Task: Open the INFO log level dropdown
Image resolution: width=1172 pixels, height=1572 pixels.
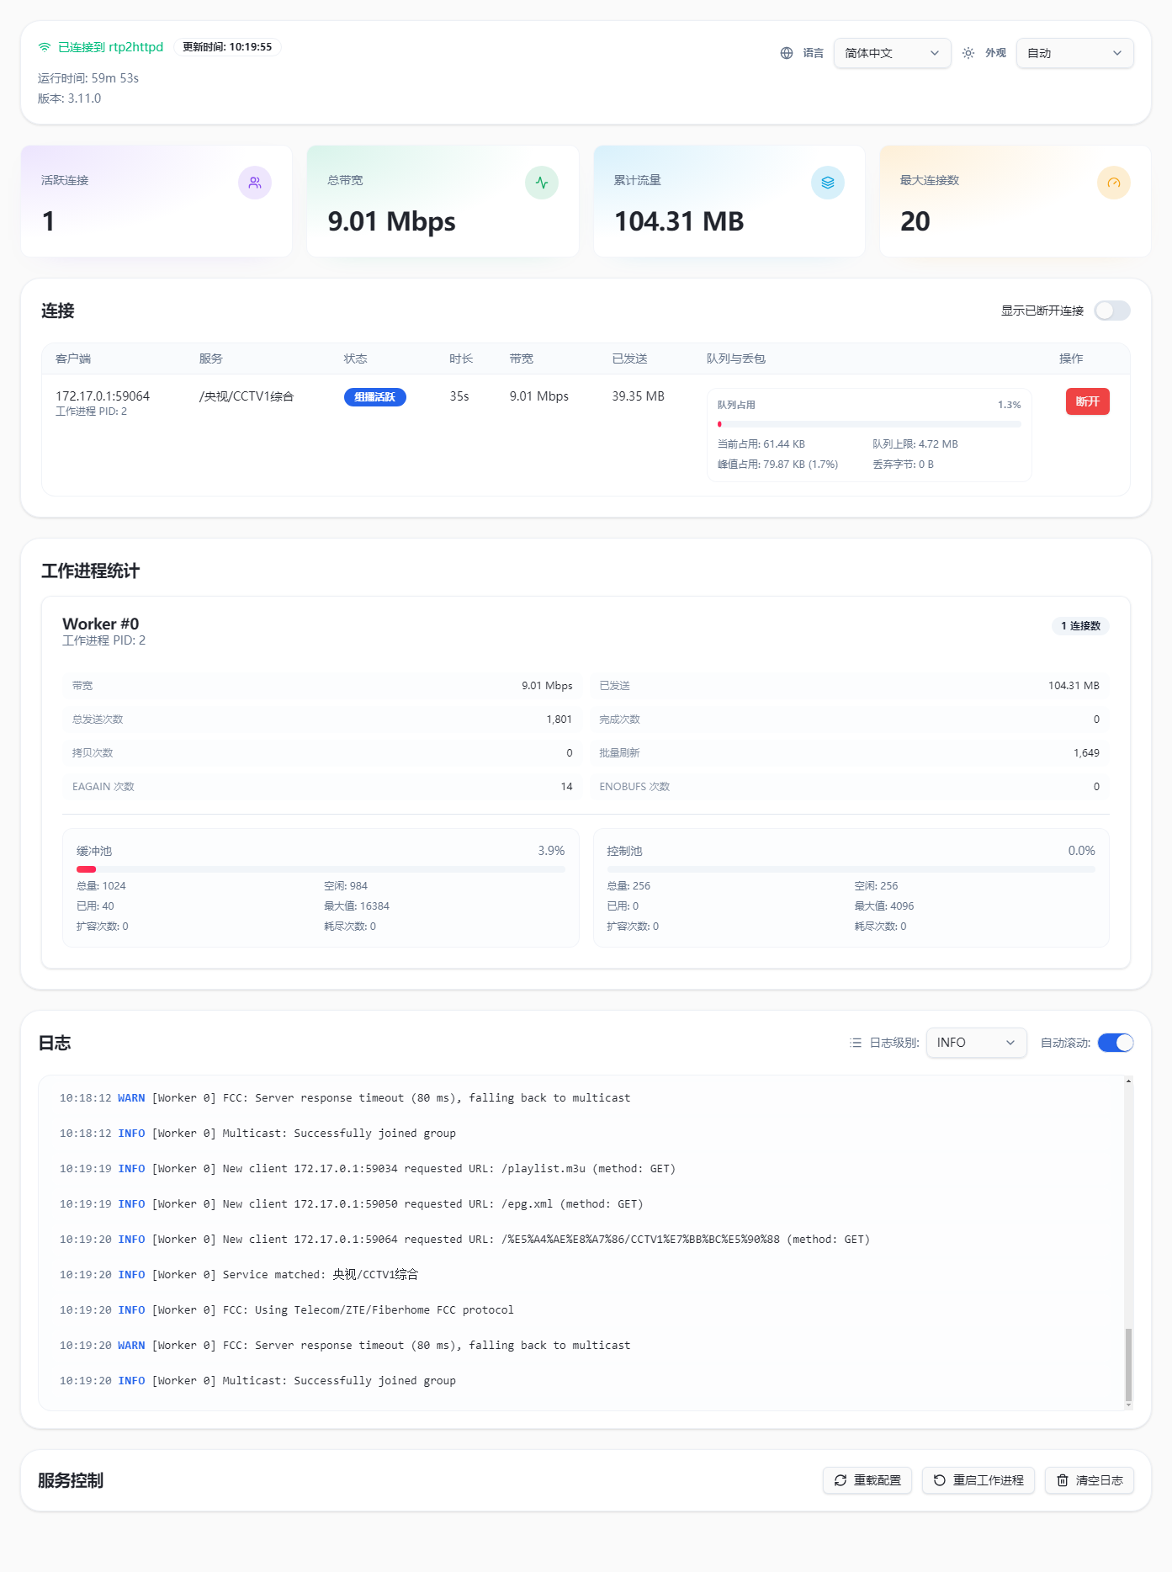Action: tap(976, 1043)
